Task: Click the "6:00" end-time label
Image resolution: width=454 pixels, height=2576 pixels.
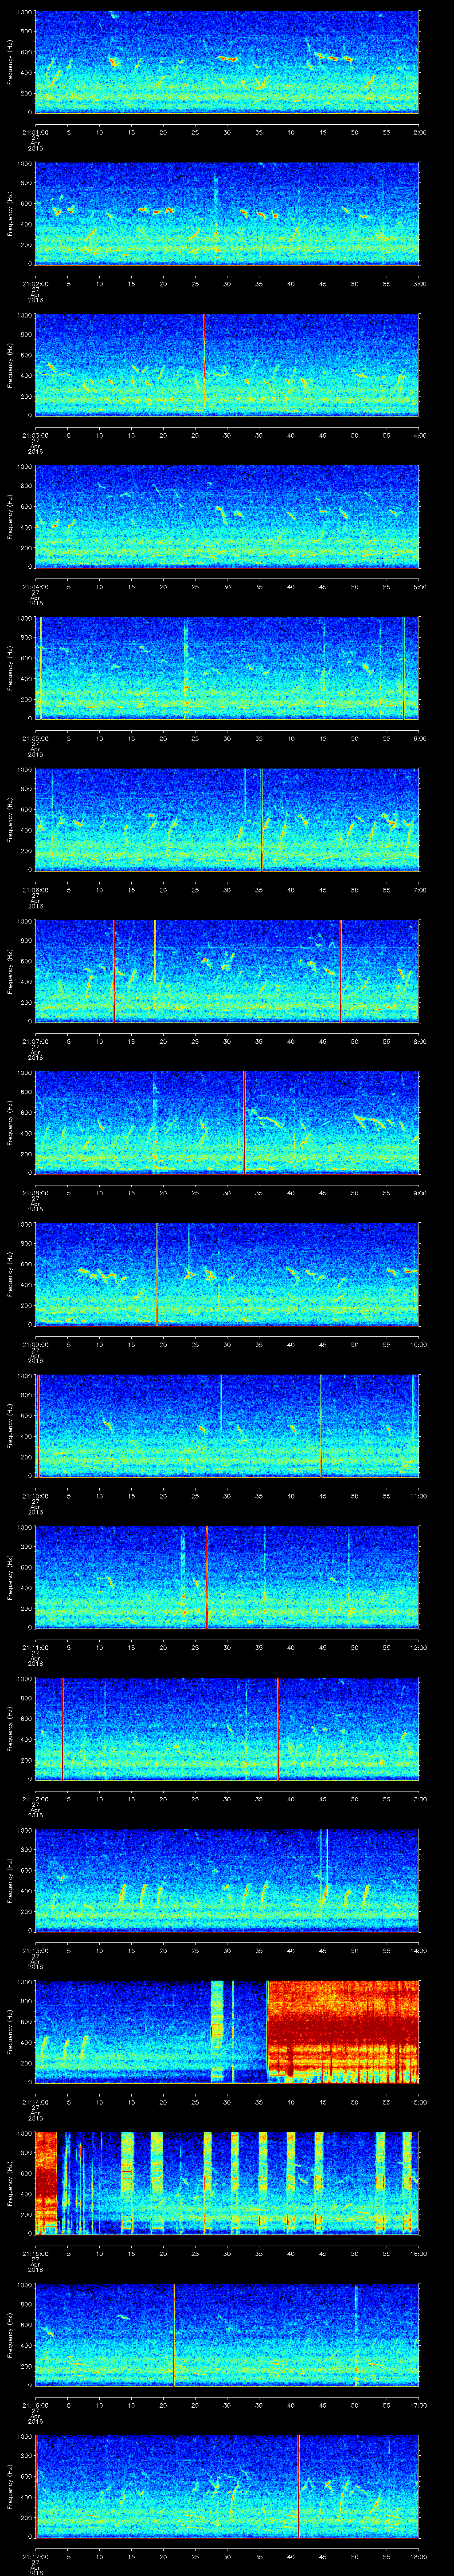Action: [x=419, y=737]
